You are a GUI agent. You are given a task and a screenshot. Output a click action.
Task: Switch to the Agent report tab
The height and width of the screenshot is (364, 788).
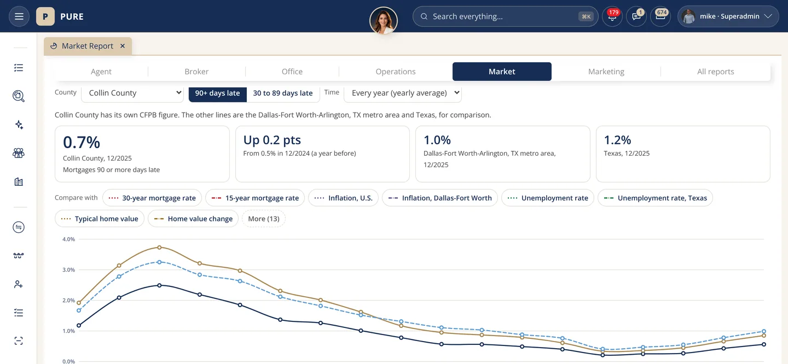tap(101, 72)
